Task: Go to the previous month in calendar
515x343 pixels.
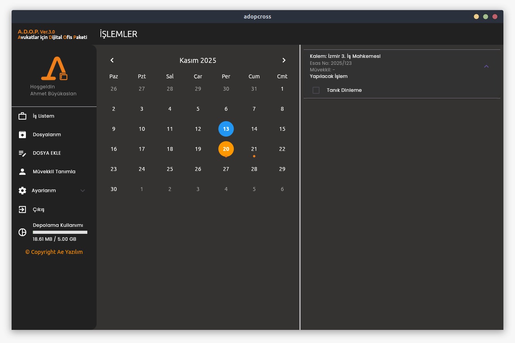Action: tap(112, 60)
